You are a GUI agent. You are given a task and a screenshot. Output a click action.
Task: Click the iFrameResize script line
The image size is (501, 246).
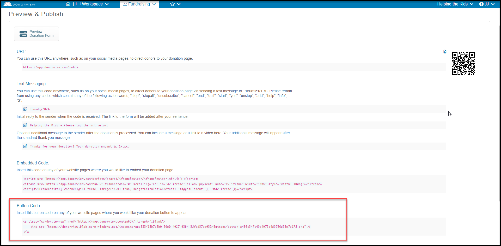[138, 189]
